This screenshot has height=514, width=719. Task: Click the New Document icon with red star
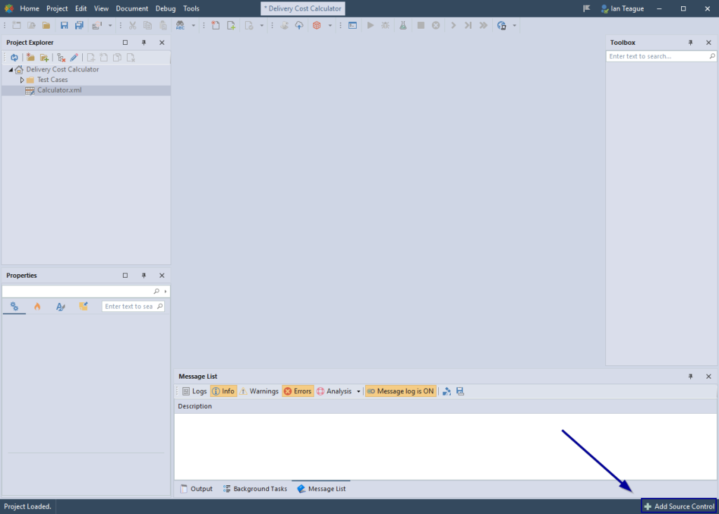pos(216,26)
